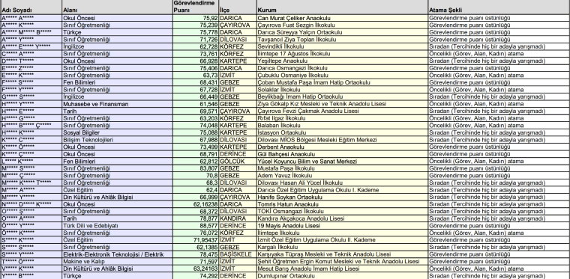The width and height of the screenshot is (570, 279).
Task: Select cell 'Tavşancıl Ziya Toplan İlkokulu'
Action: (342, 40)
